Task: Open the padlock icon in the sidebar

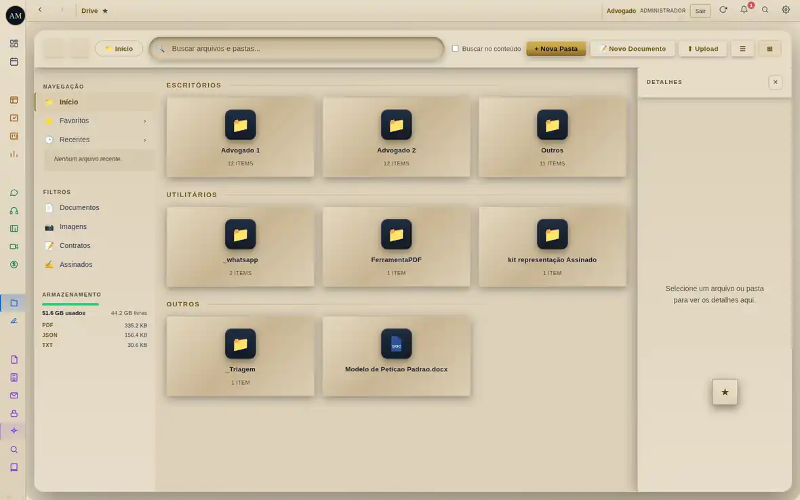Action: (14, 413)
